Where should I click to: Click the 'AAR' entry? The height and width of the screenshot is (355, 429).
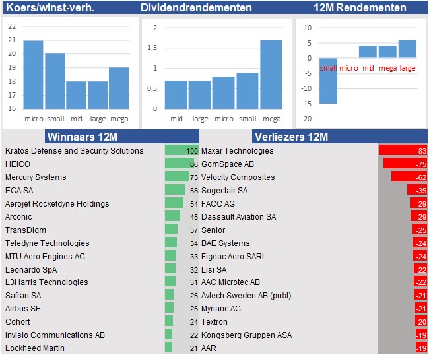209,348
